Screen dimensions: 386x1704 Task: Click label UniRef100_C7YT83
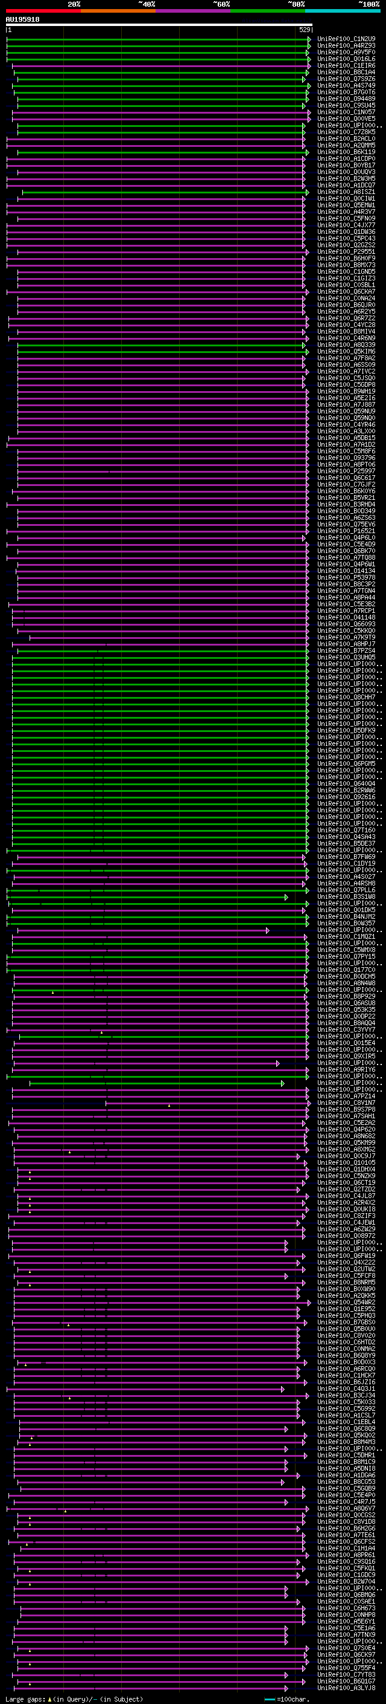point(346,1674)
